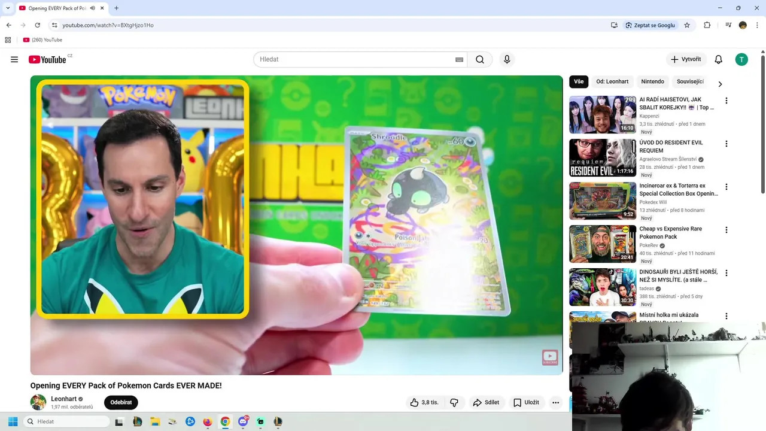Open more actions menu under the video
This screenshot has height=431, width=766.
click(x=555, y=402)
